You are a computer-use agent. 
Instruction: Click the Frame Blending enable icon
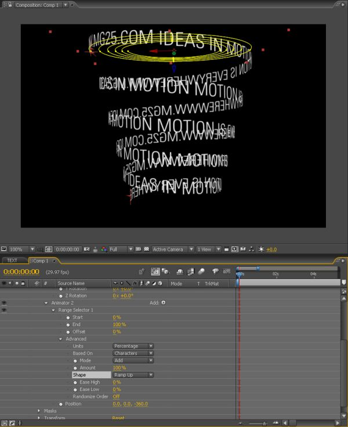pos(191,272)
